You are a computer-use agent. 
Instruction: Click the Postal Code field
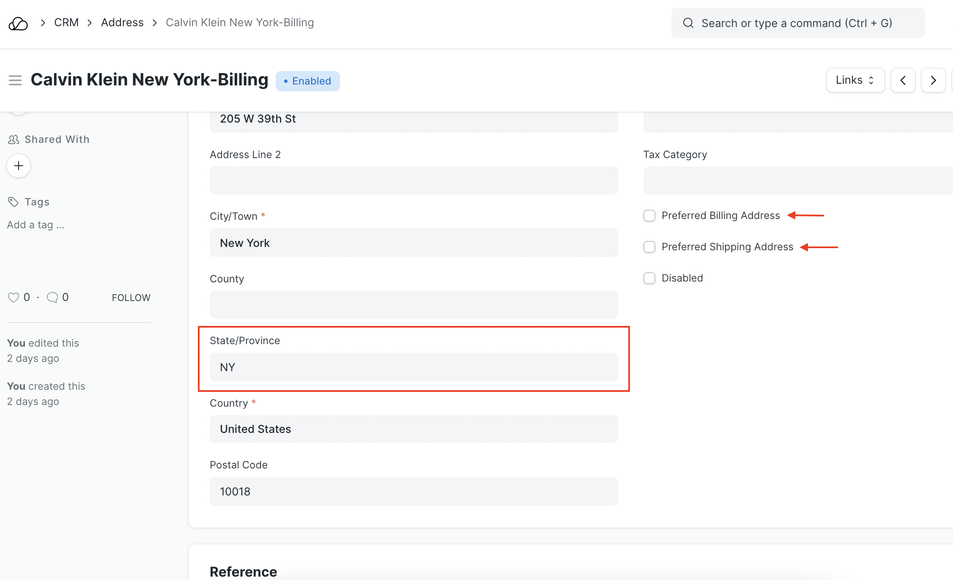(x=414, y=491)
